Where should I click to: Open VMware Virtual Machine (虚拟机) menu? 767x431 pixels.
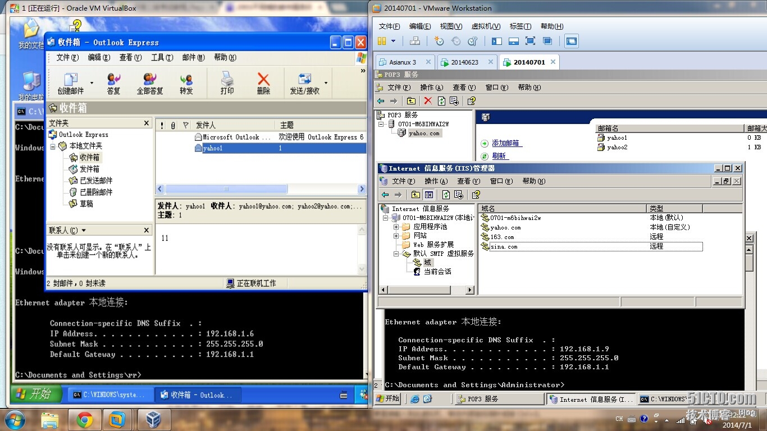point(486,26)
